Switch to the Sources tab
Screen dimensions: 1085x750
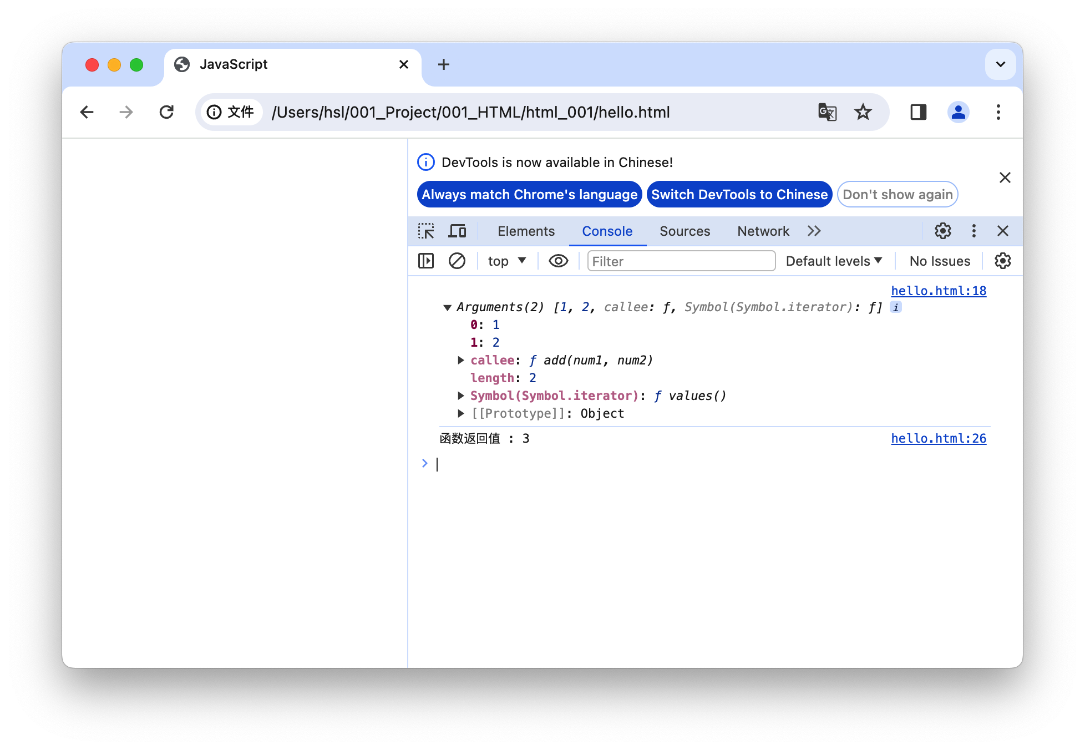pos(685,230)
